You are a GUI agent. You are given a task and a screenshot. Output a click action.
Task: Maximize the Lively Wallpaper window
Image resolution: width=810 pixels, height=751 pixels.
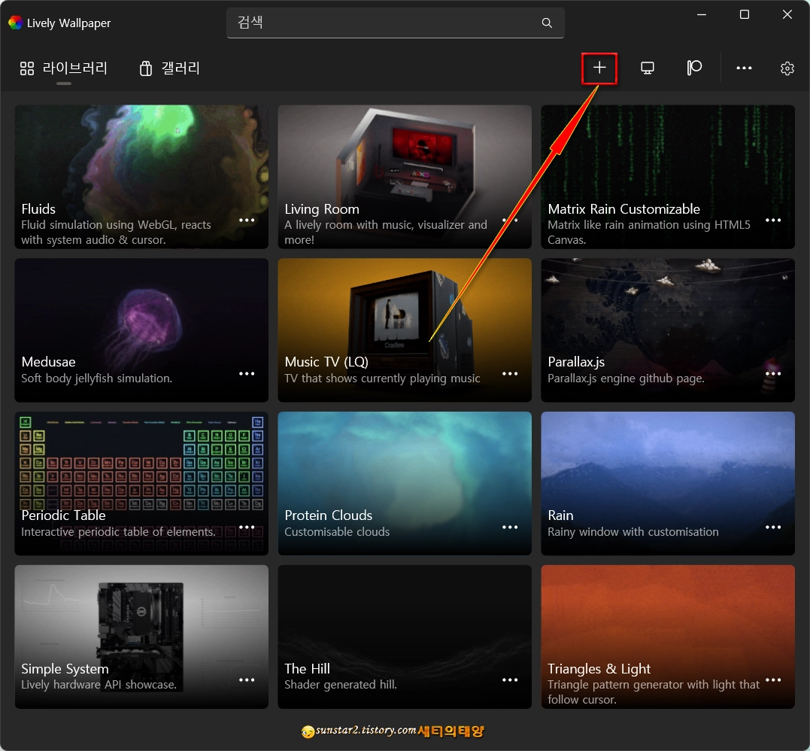(x=745, y=14)
